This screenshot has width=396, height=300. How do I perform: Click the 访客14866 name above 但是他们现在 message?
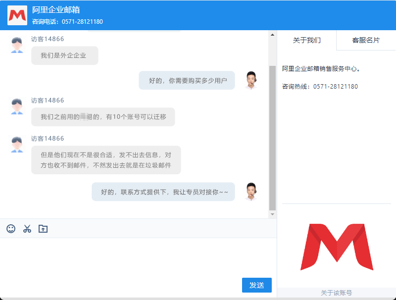click(x=48, y=139)
